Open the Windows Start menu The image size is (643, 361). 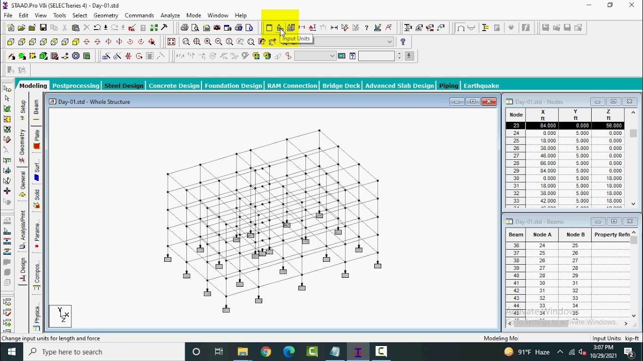12,352
